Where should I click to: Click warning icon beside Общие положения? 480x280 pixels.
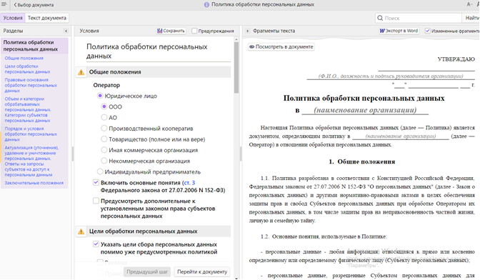coord(81,72)
